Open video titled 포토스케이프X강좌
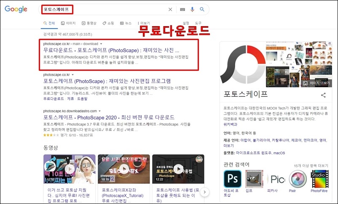Image resolution: width=338 pixels, height=204 pixels. [x=123, y=196]
